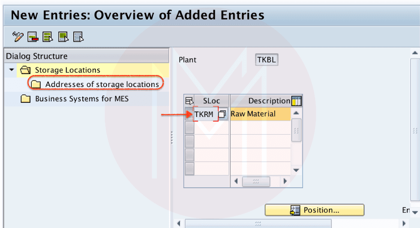Click the Select Block toolbar icon
Screen dimensions: 420x228
pos(63,37)
